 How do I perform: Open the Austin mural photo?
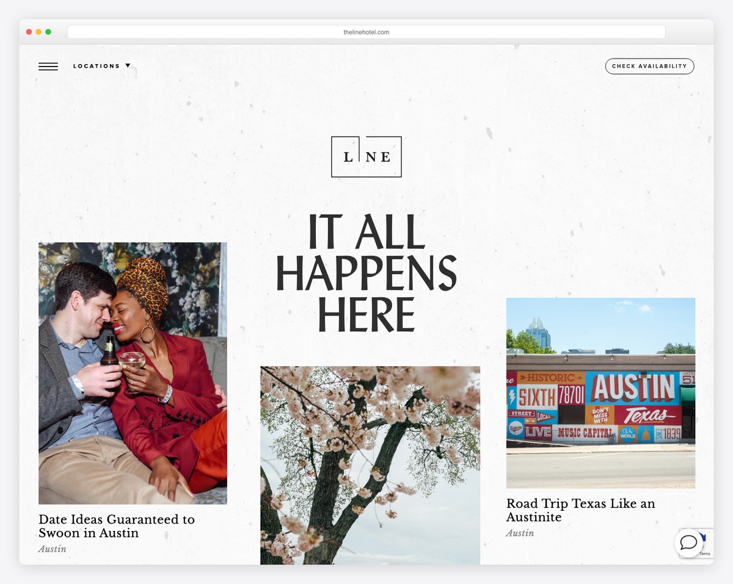(x=600, y=393)
